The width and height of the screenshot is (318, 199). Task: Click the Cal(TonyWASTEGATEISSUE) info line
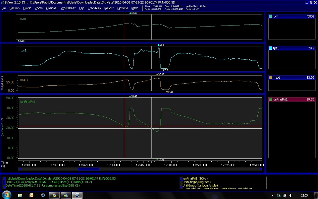(49, 182)
